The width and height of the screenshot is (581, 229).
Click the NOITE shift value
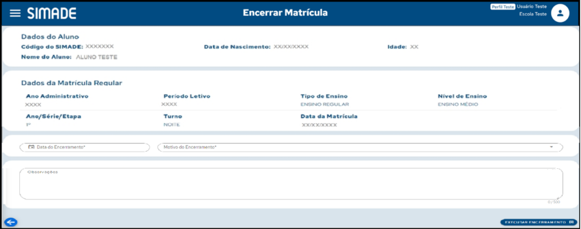point(171,124)
